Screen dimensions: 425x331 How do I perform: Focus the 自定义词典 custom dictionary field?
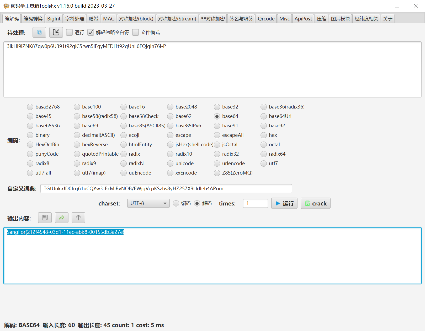click(x=166, y=188)
